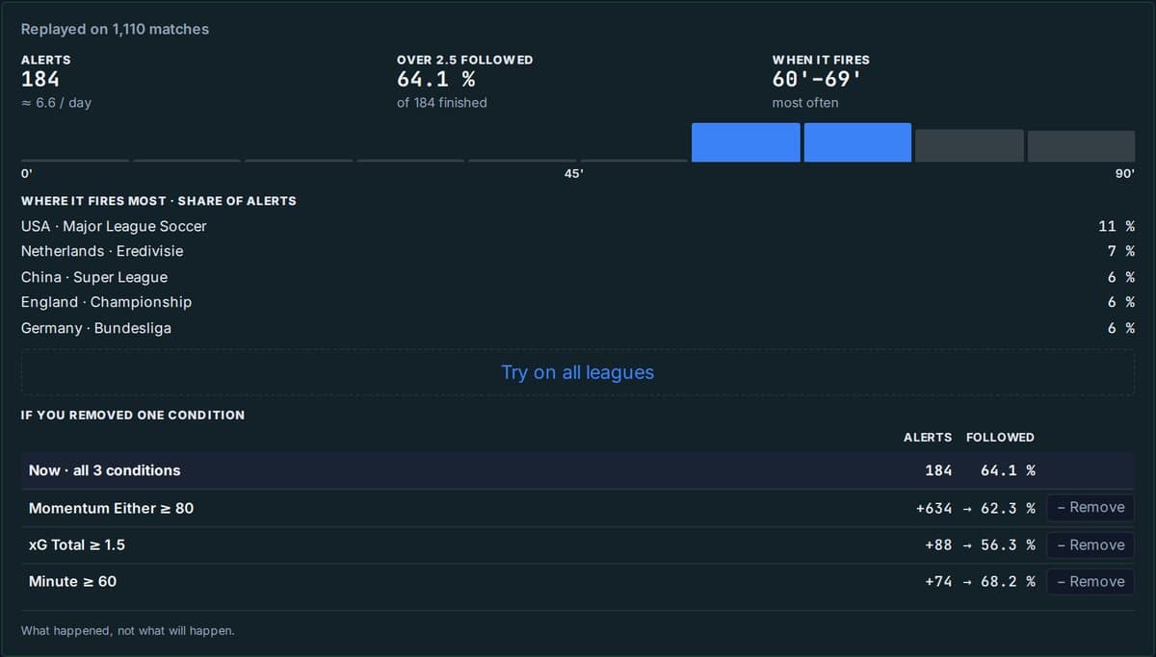Click the 11 % share for Major League Soccer
The height and width of the screenshot is (657, 1156).
(1117, 226)
